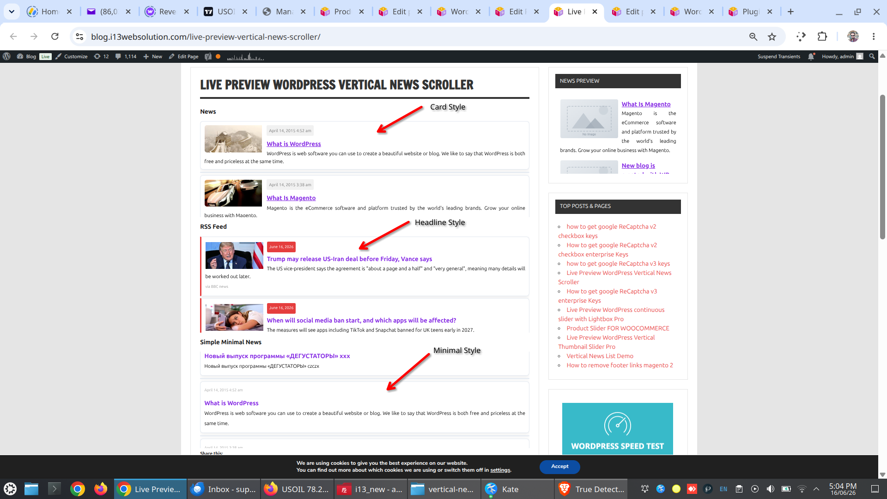
Task: Reload the current page
Action: click(55, 37)
